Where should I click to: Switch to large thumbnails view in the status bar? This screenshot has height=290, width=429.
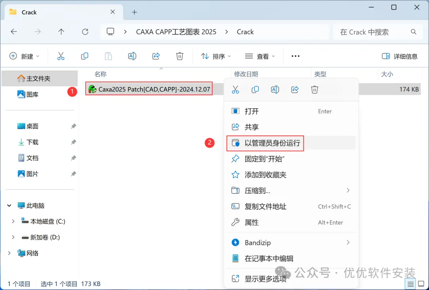421,284
